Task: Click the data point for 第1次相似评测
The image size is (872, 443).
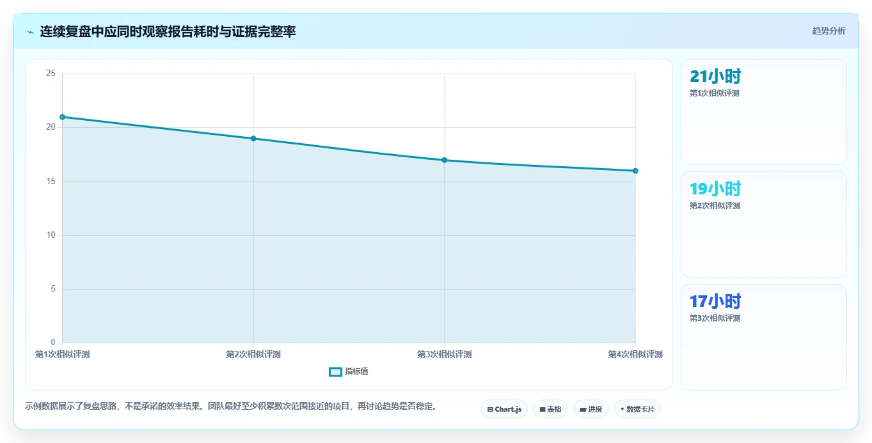Action: coord(62,117)
